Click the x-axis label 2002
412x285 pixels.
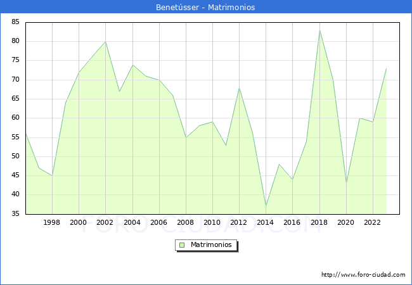(x=105, y=222)
